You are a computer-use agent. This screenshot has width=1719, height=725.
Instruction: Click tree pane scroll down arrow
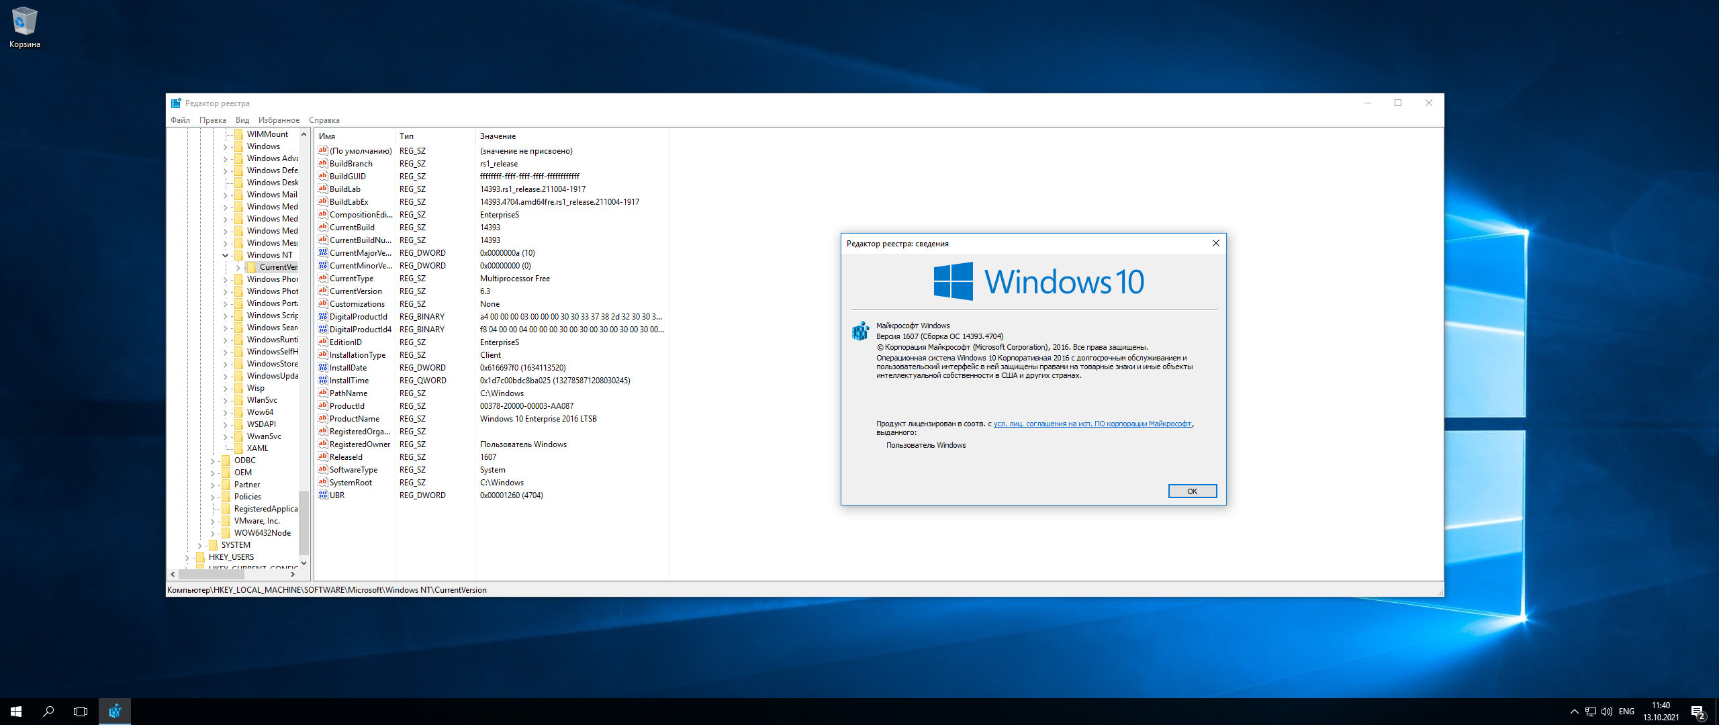(x=304, y=563)
